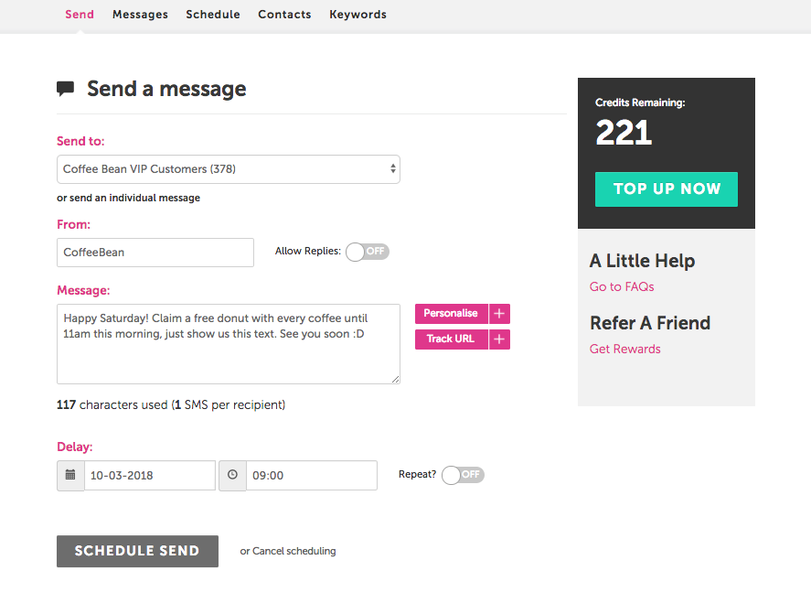Click the plus icon beside Personalise

[499, 314]
